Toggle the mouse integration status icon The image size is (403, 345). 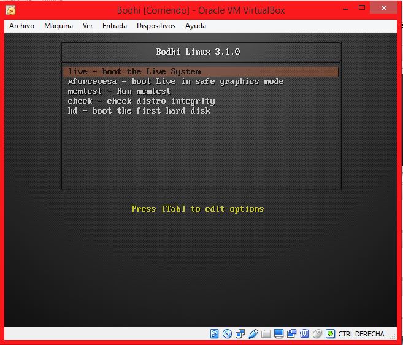coord(317,334)
